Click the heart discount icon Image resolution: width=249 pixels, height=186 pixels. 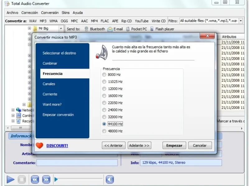(40, 145)
